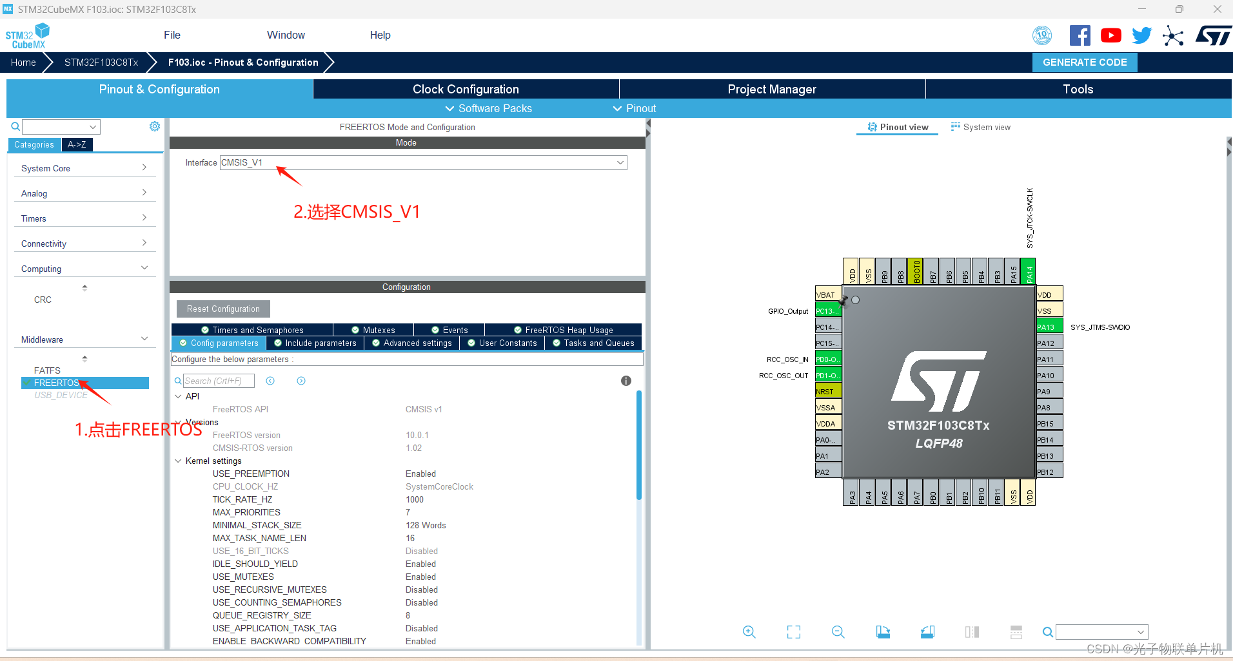The image size is (1233, 661).
Task: Collapse the Computing category
Action: coord(84,269)
